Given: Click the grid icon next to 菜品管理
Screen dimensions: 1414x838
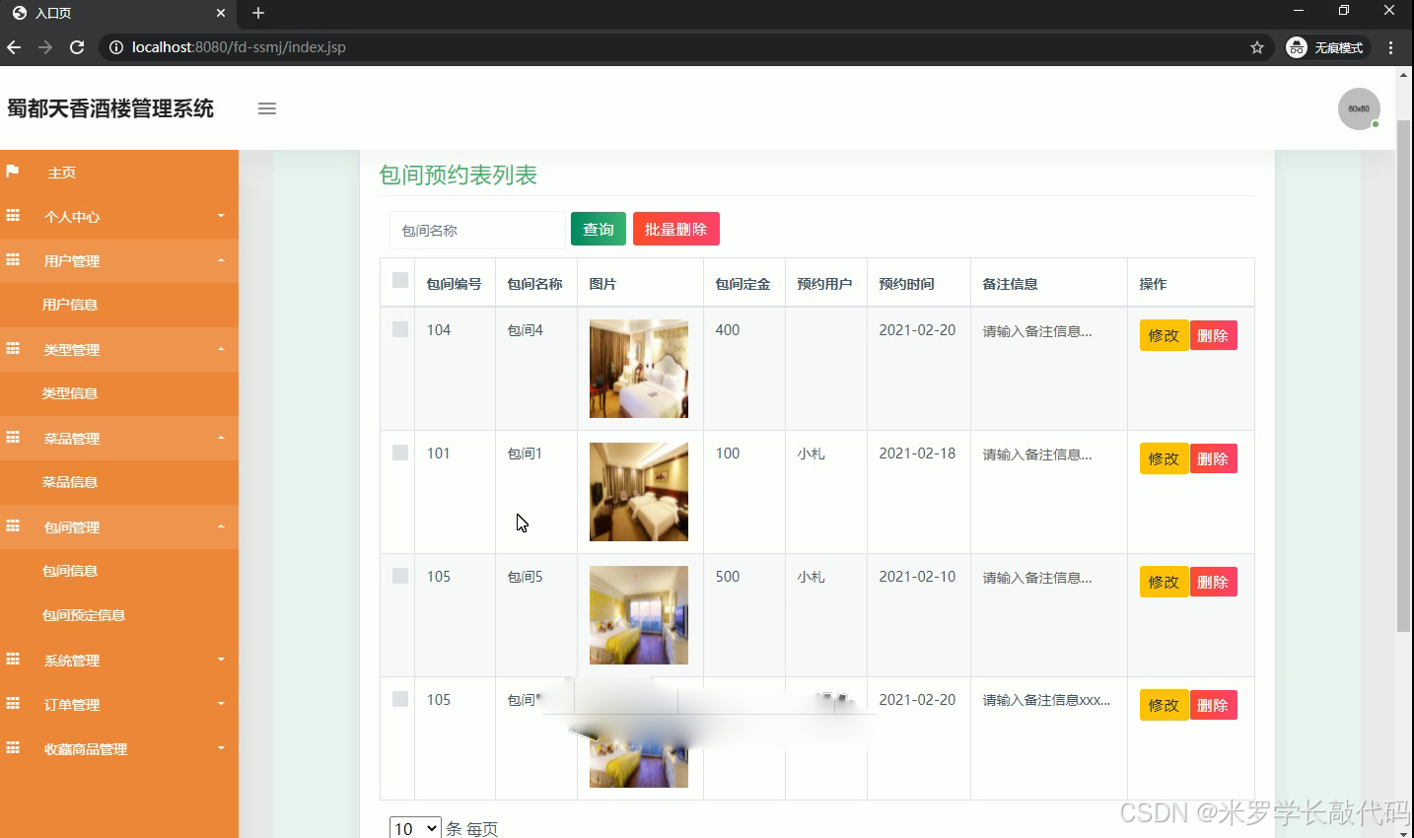Looking at the screenshot, I should click(13, 438).
